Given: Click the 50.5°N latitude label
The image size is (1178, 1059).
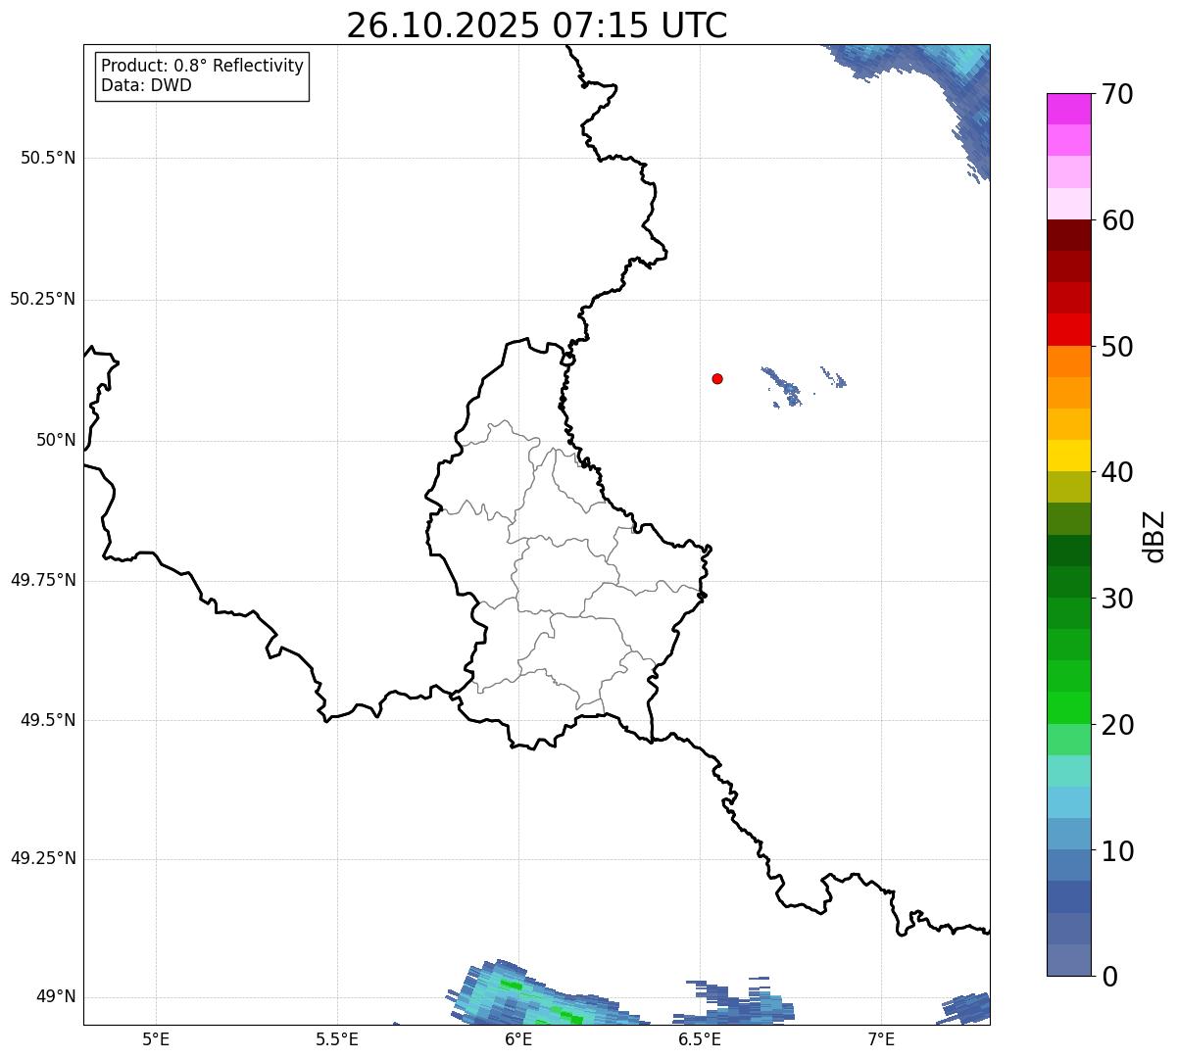Looking at the screenshot, I should pos(48,158).
